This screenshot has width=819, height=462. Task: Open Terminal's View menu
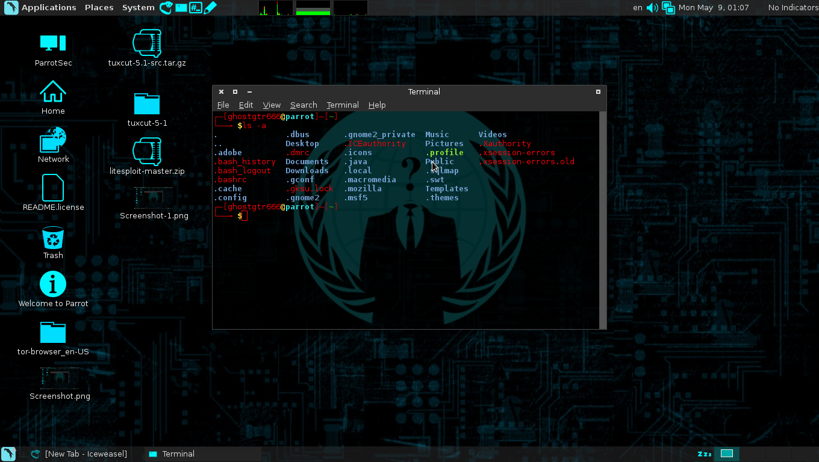click(272, 105)
